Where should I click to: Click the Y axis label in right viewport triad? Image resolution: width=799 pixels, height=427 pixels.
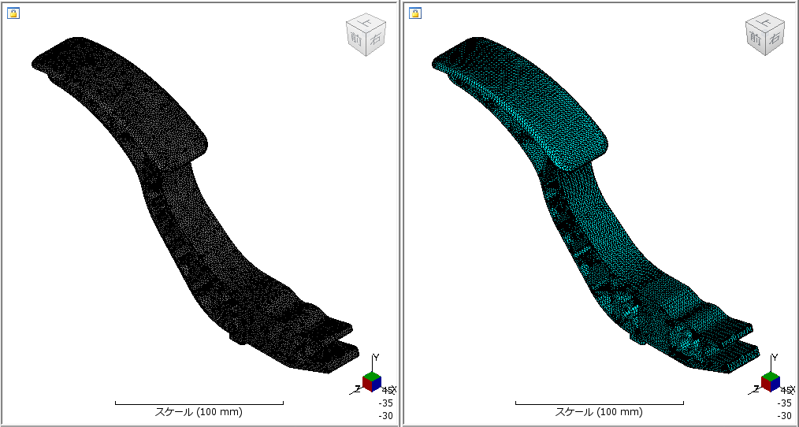[775, 358]
